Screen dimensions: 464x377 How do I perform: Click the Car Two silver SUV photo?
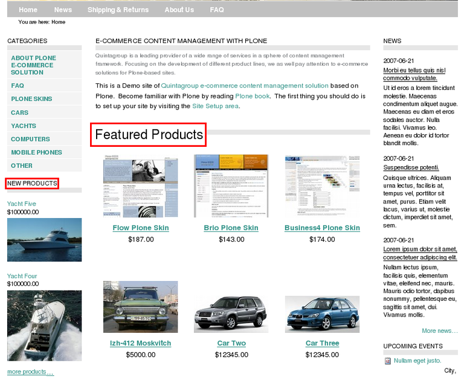coord(231,314)
